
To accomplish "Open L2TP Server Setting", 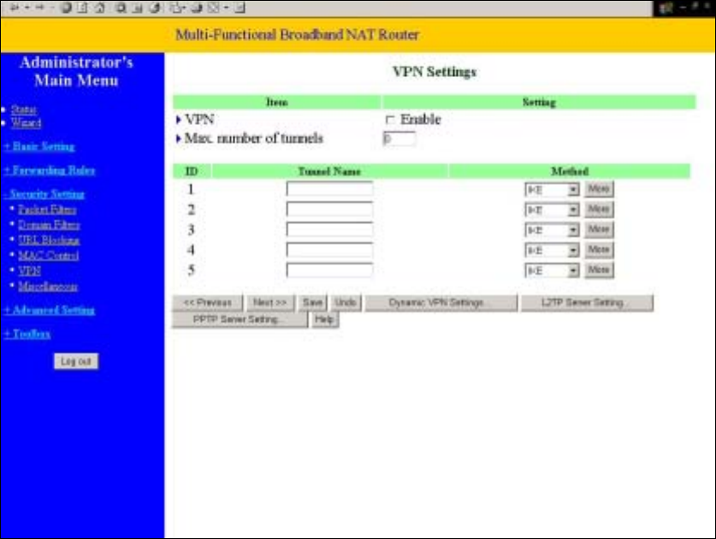I will coord(587,303).
